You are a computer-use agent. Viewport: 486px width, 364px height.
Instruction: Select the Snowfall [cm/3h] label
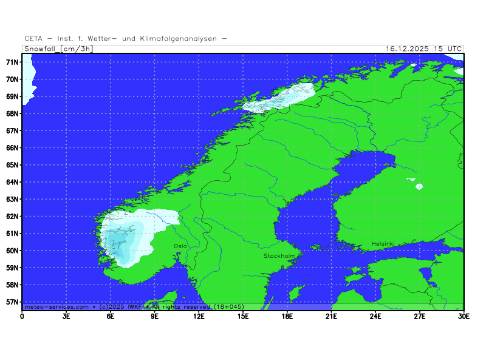click(x=58, y=49)
